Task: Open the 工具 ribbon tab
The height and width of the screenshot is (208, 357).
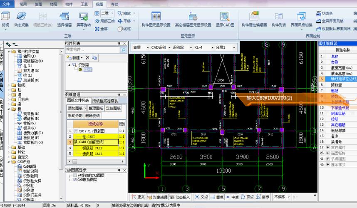Action: (84, 4)
